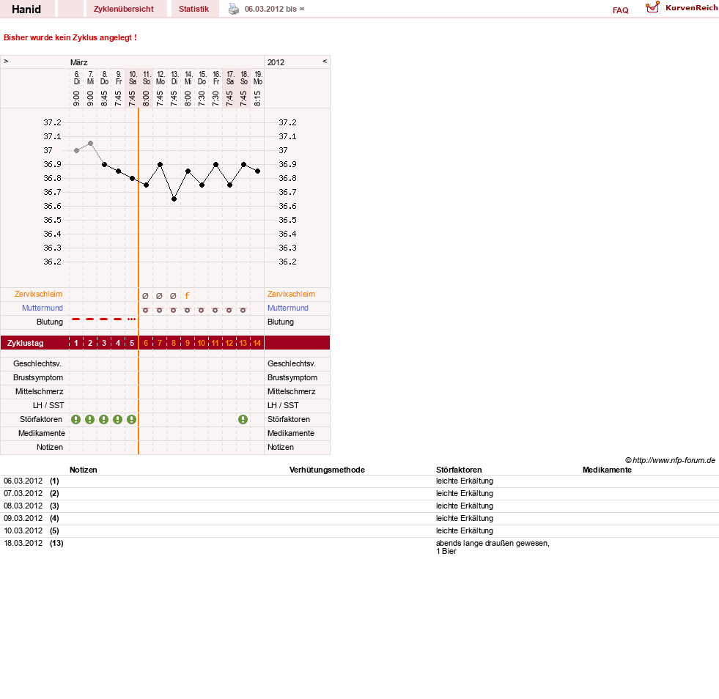Click the KurvenReich text link
Viewport: 719px width, 699px height.
(691, 8)
